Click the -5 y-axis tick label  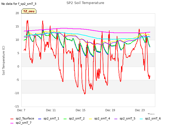pyautogui.click(x=17, y=80)
